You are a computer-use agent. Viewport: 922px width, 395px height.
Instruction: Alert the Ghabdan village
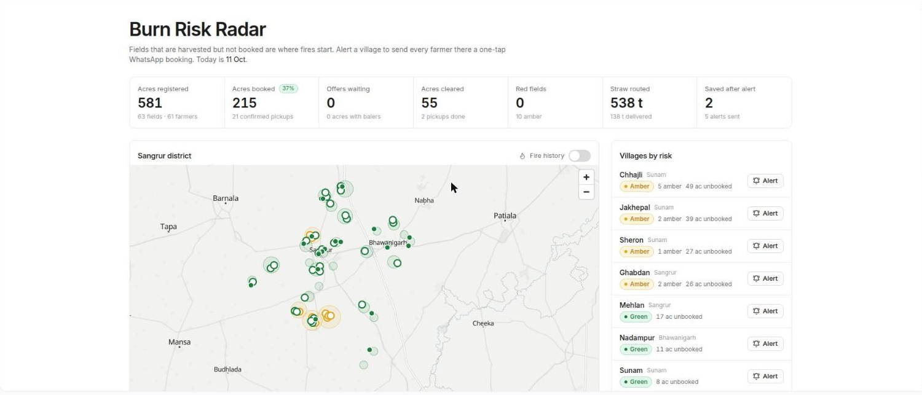(x=765, y=278)
